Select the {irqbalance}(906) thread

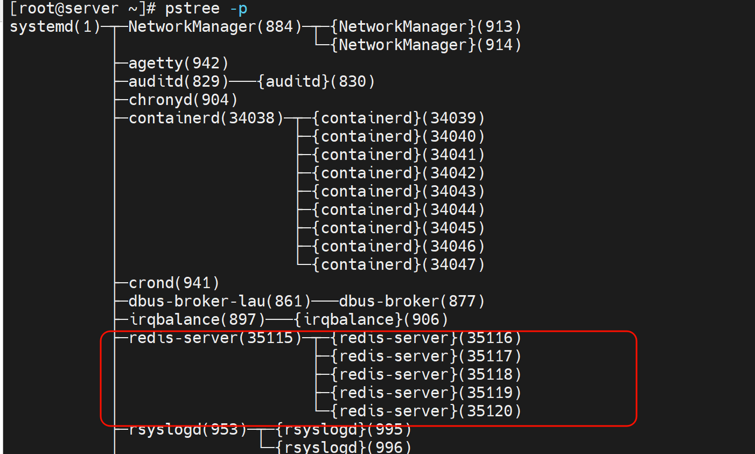(371, 320)
